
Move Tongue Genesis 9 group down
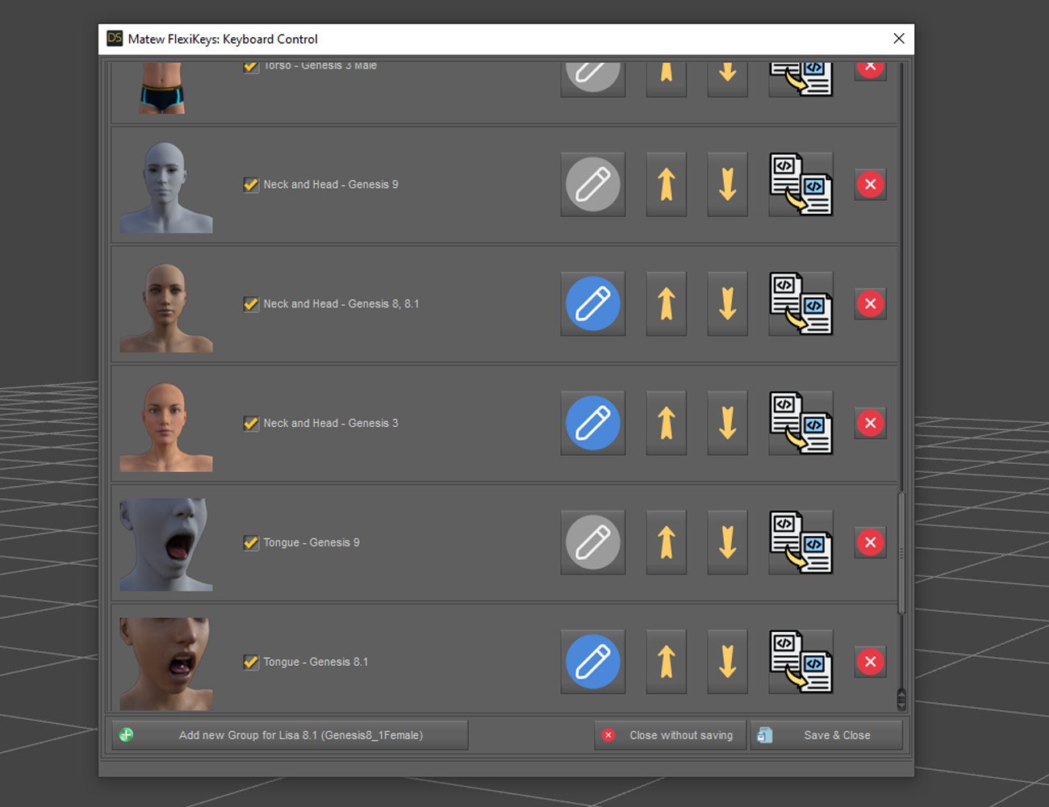[x=727, y=542]
